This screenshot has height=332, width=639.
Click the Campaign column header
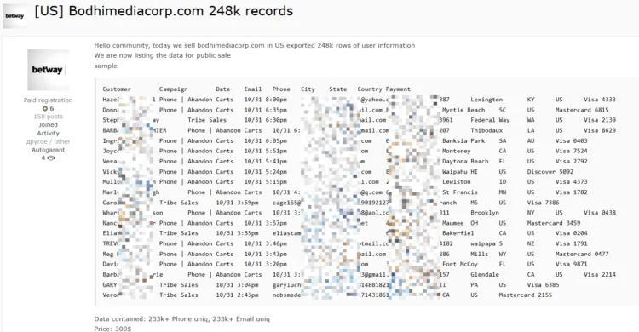[x=173, y=89]
